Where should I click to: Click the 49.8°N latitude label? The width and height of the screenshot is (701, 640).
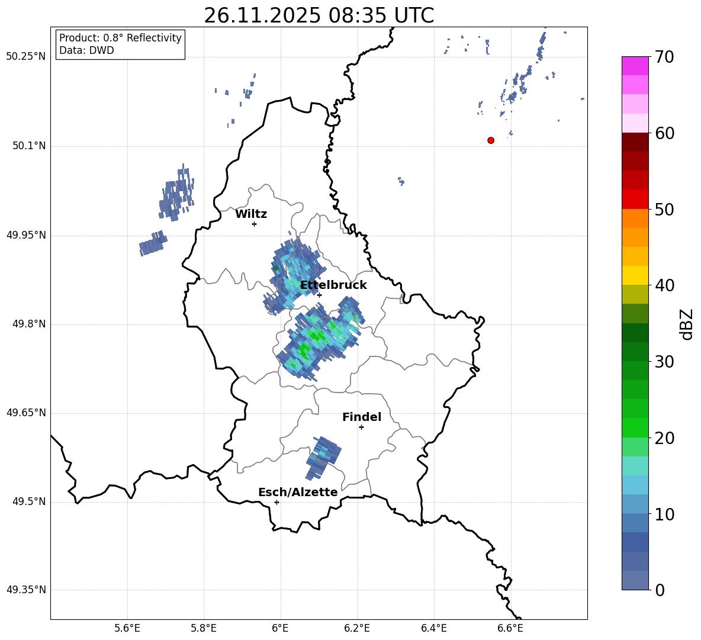(29, 324)
